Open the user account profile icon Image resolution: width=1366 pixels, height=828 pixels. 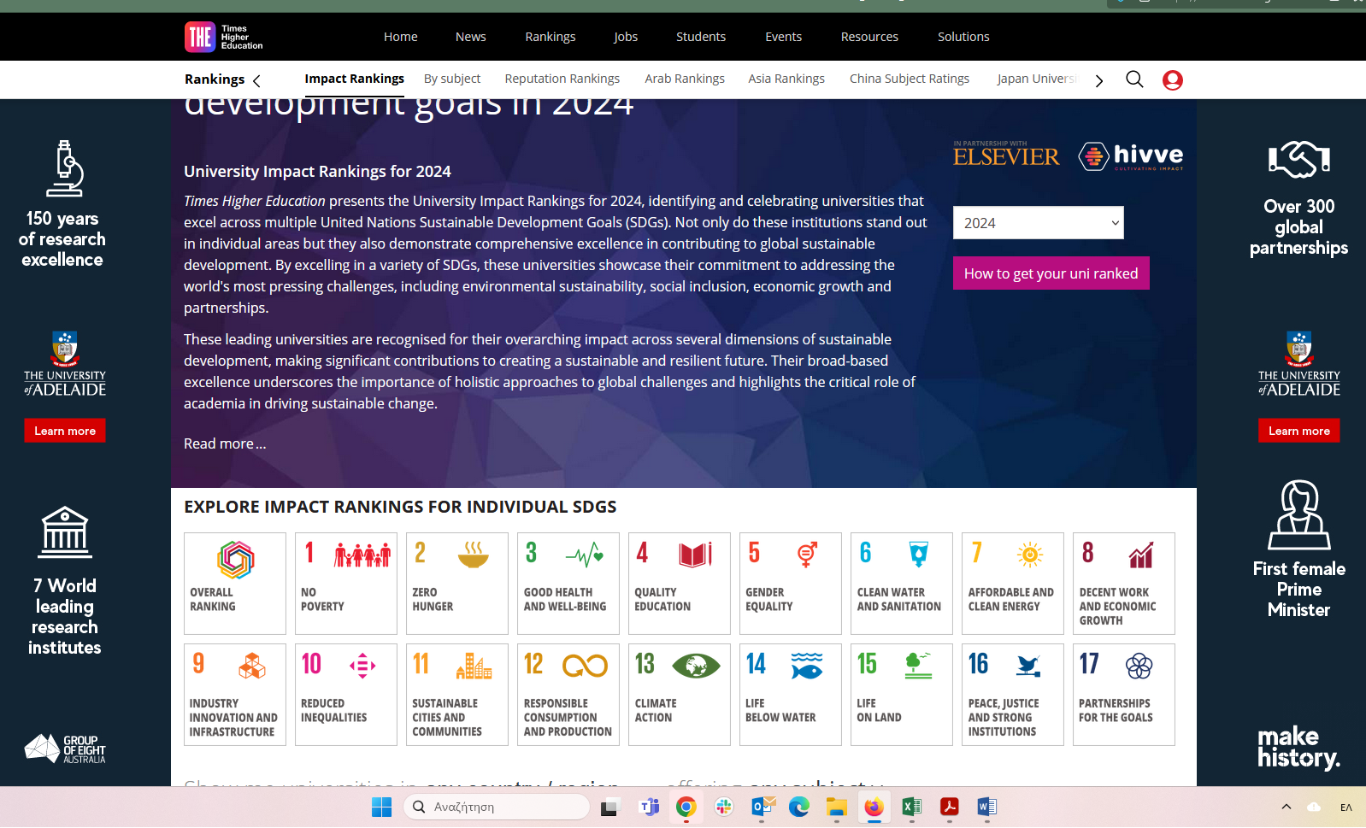[x=1172, y=80]
